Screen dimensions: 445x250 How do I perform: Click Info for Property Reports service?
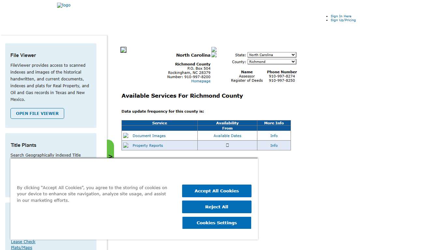click(274, 146)
